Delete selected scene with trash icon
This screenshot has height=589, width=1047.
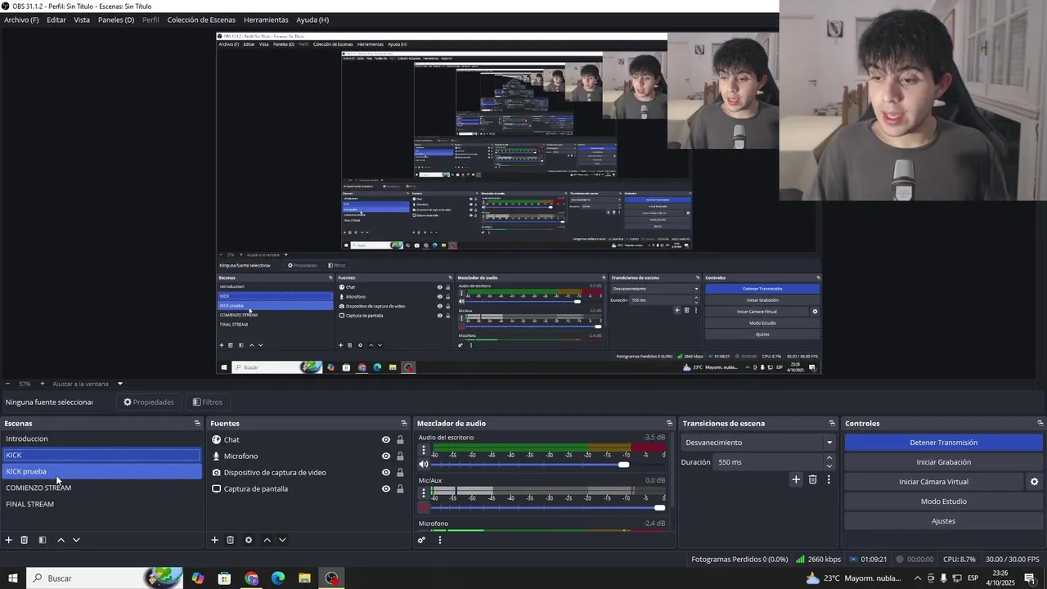[x=25, y=540]
